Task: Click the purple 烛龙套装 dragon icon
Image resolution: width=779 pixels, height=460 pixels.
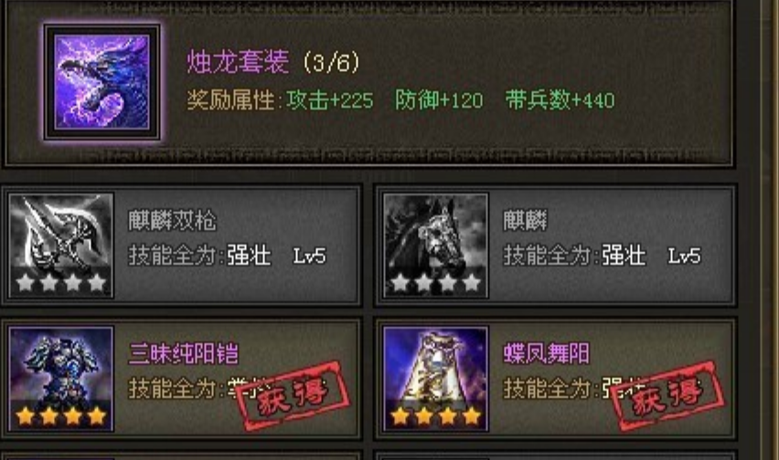Action: click(x=101, y=82)
